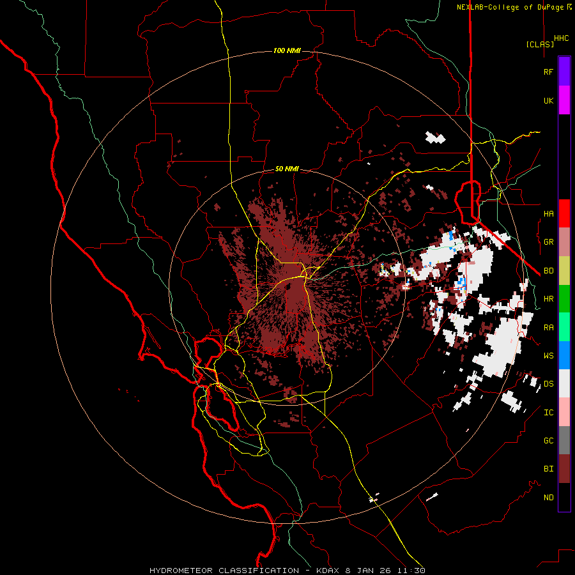Viewport: 575px width, 575px height.
Task: Click the RF legend label
Action: [548, 72]
